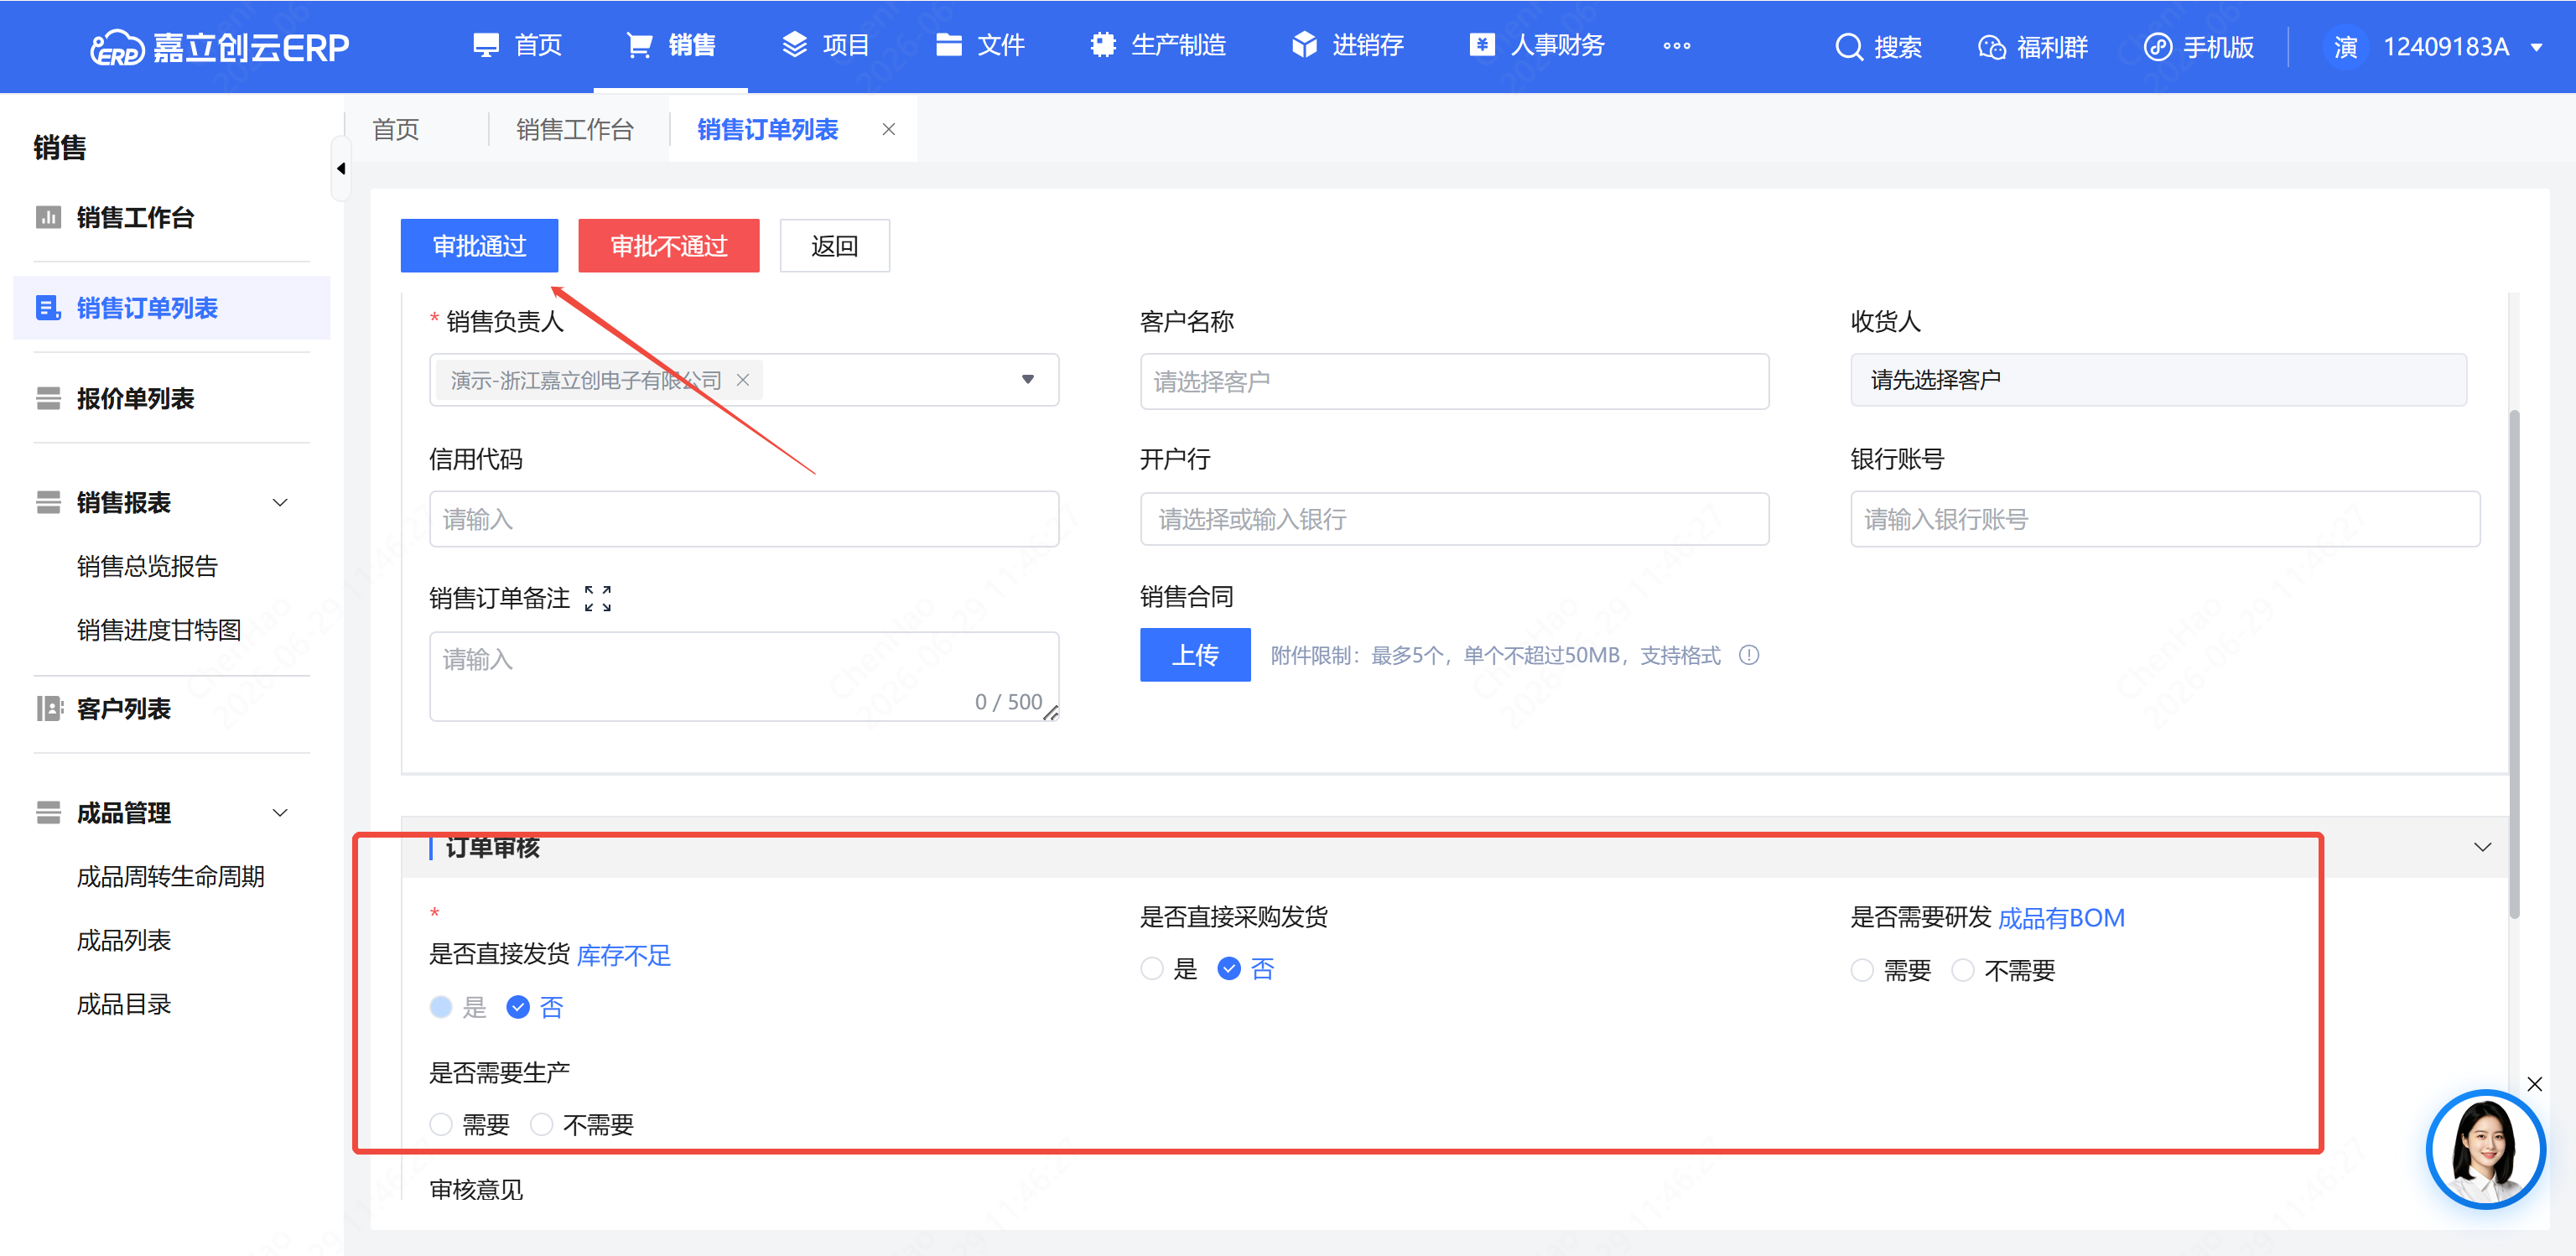Click the info icon after 支持格式

pyautogui.click(x=1748, y=655)
